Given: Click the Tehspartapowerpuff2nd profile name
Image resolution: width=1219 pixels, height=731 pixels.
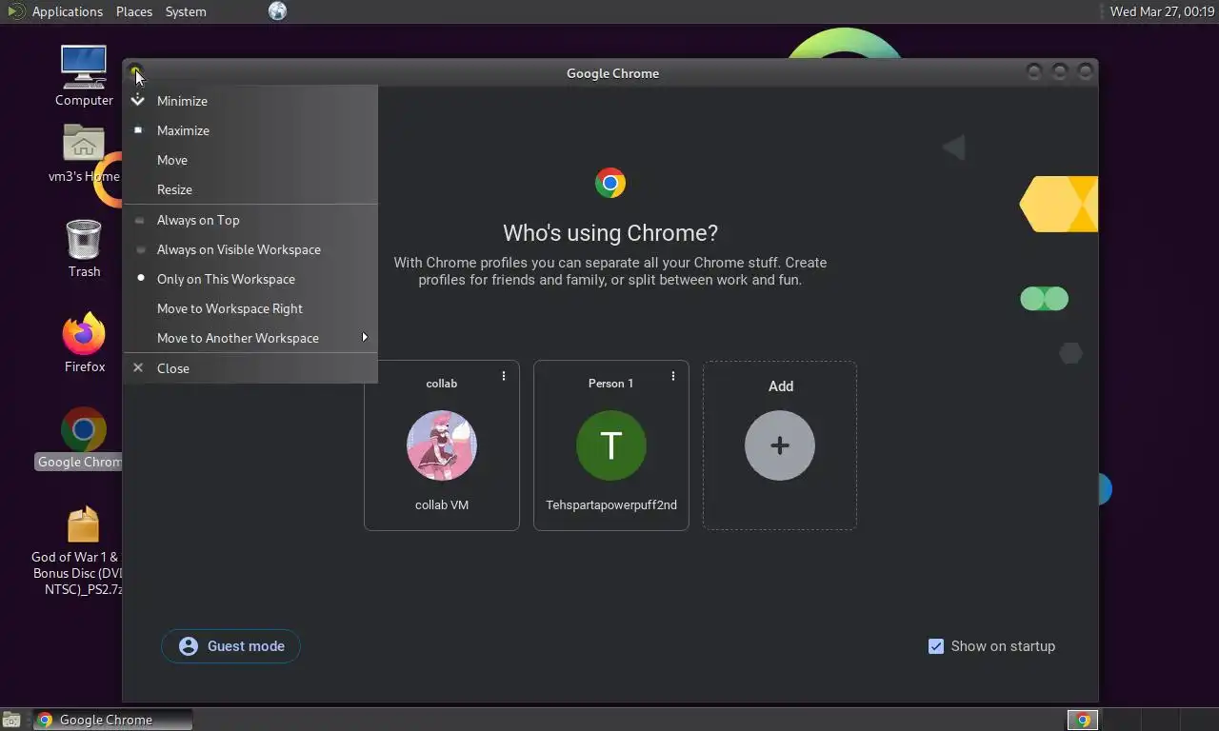Looking at the screenshot, I should [611, 505].
